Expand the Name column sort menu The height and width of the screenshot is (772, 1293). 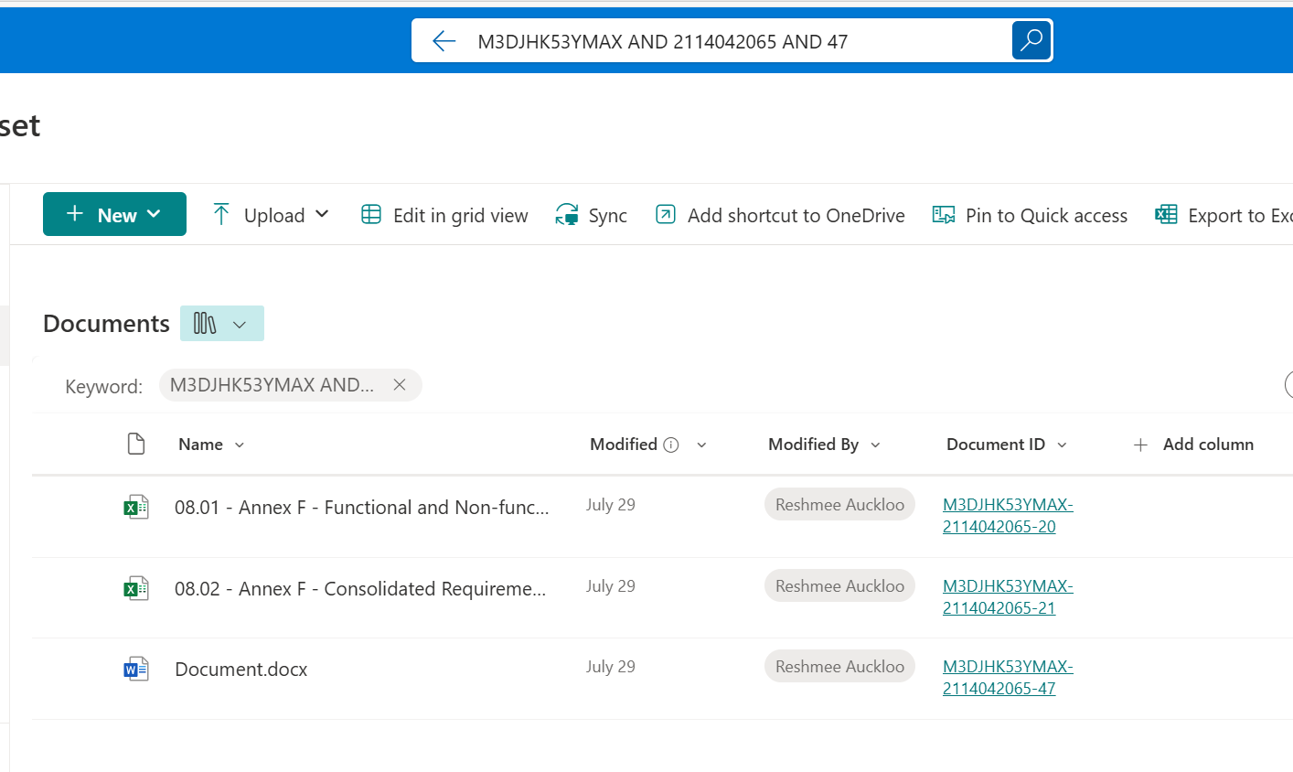click(240, 445)
